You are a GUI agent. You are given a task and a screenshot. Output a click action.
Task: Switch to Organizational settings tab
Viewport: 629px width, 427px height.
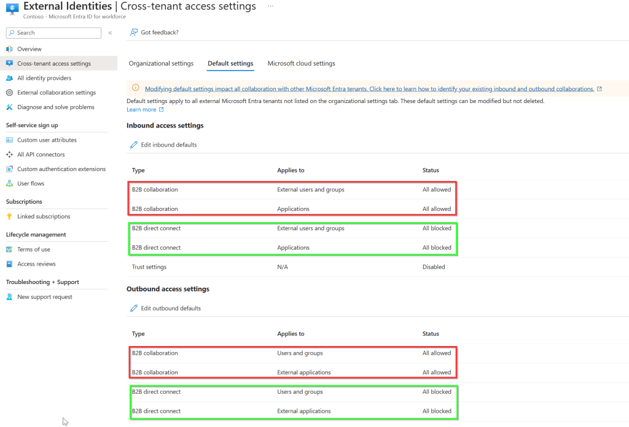161,63
